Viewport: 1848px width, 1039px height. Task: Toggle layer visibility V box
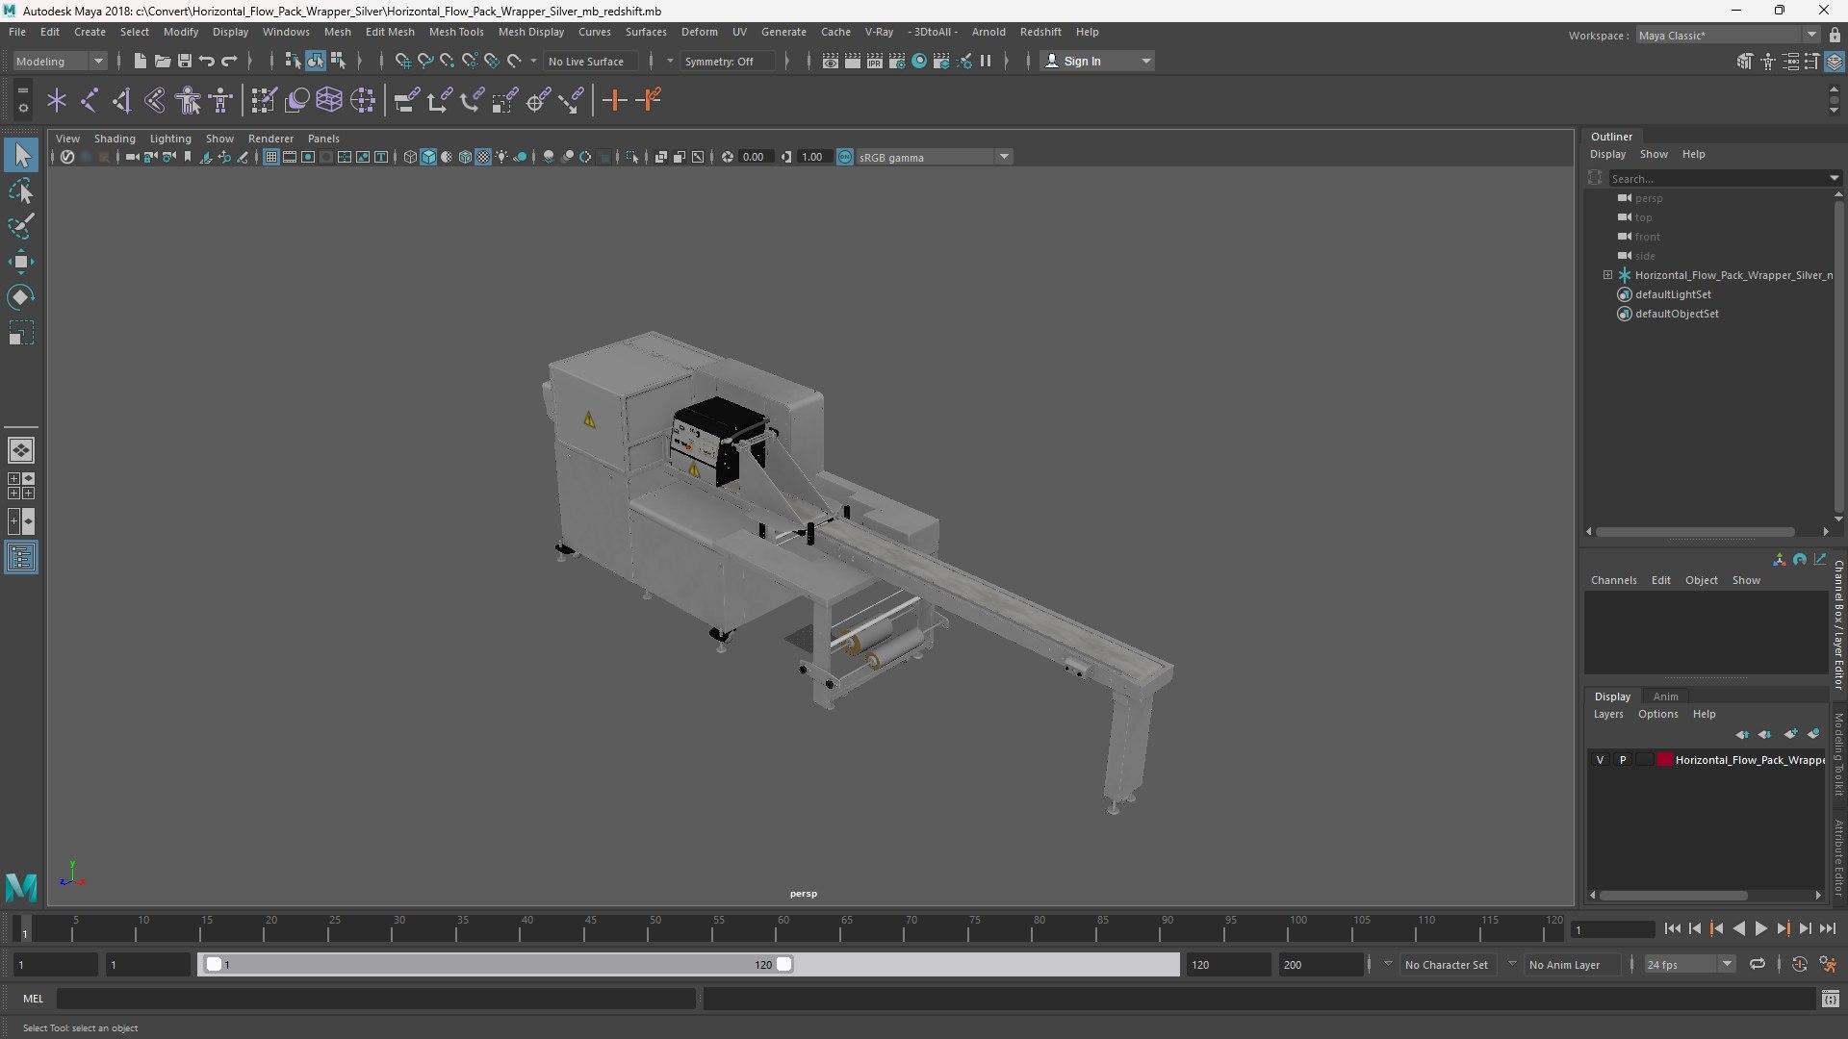[x=1600, y=760]
